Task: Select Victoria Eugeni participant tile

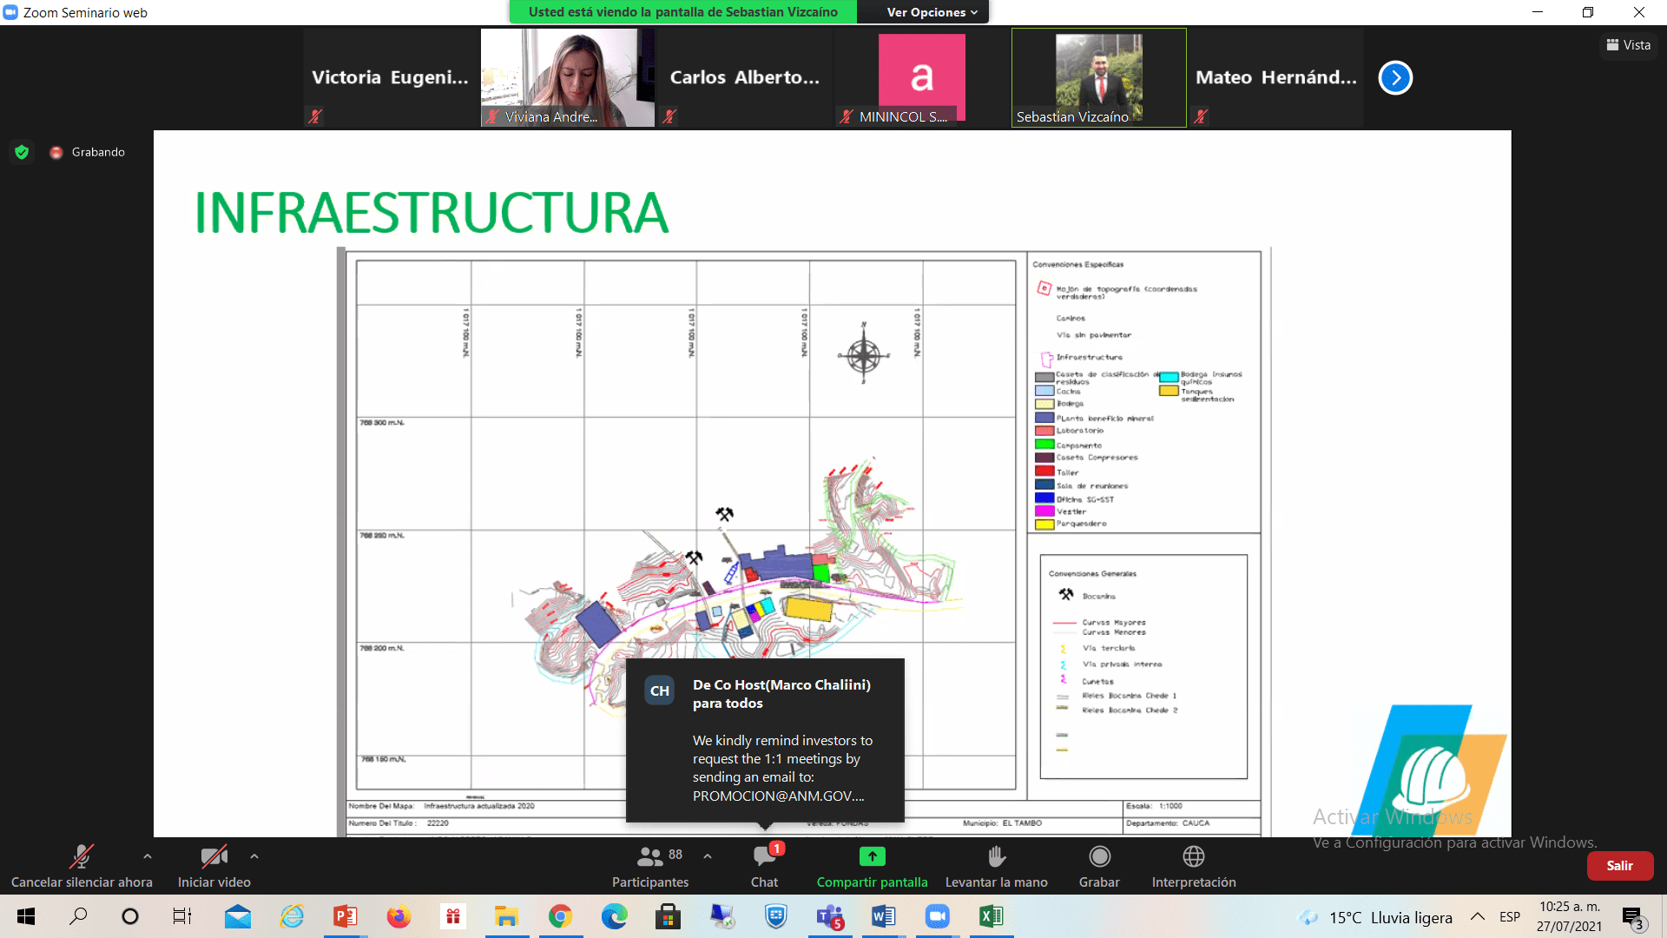Action: tap(391, 78)
